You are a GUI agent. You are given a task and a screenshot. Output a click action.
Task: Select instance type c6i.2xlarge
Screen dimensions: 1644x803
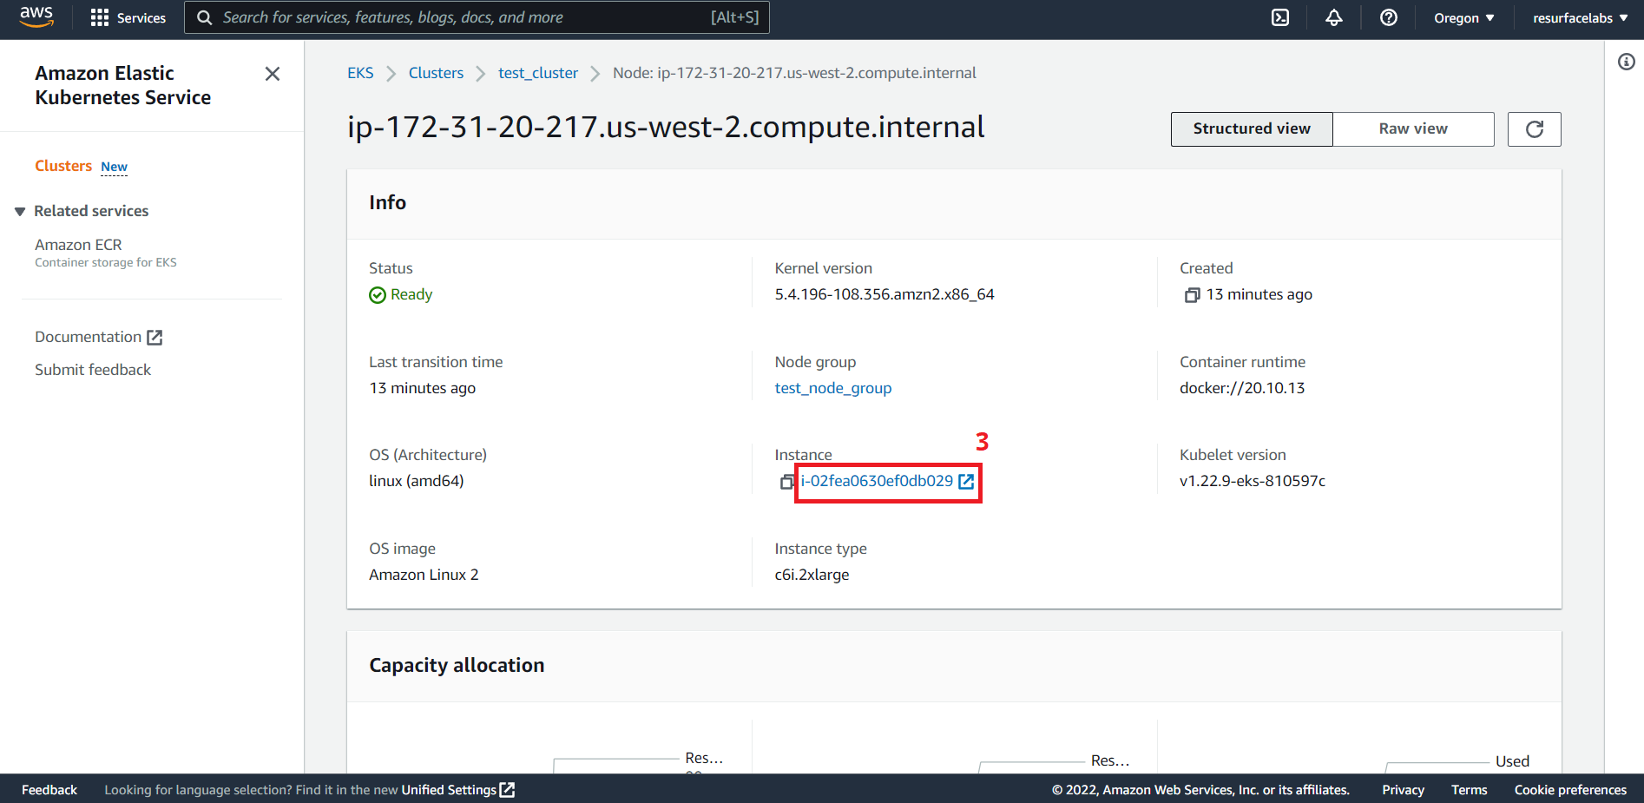(x=812, y=575)
